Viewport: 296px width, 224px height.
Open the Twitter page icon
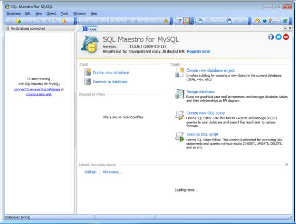tap(278, 37)
